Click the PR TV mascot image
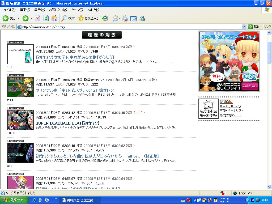The image size is (272, 204). point(208,109)
